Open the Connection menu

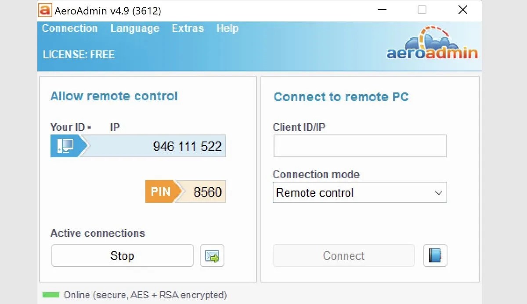pyautogui.click(x=69, y=28)
